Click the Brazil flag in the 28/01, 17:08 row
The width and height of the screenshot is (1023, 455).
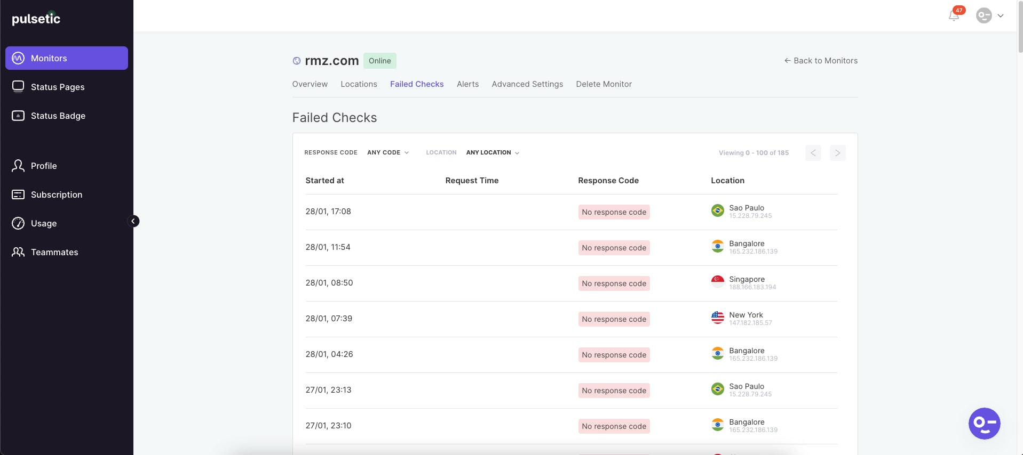coord(718,210)
